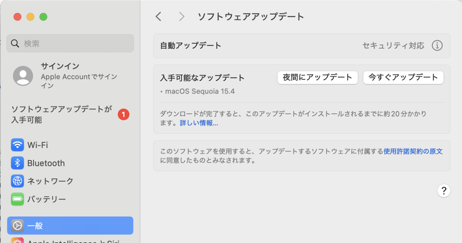Click the 夜間にアップデート button
Viewport: 462px width, 243px height.
[x=317, y=77]
